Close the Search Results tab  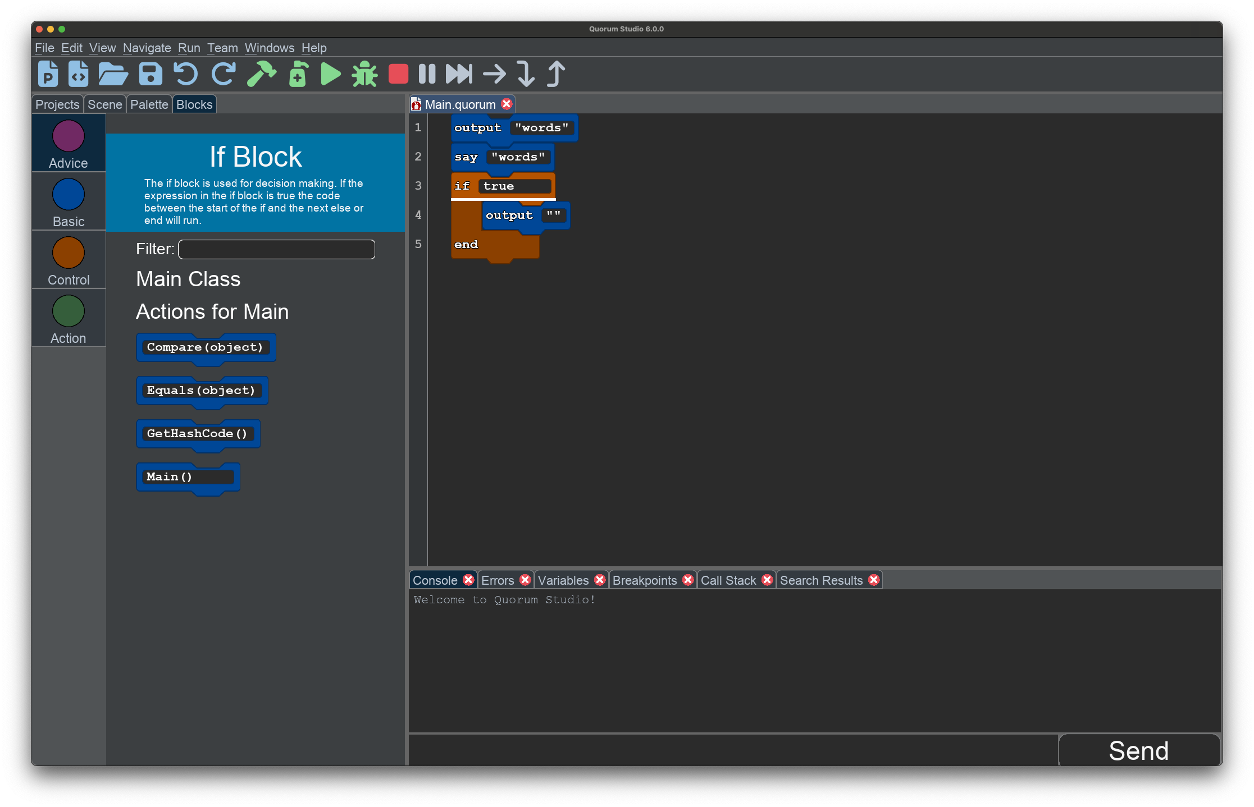click(874, 580)
